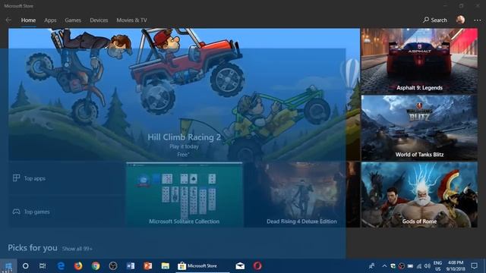Switch ENG US input language
Screen dimensions: 486x273
[437, 266]
